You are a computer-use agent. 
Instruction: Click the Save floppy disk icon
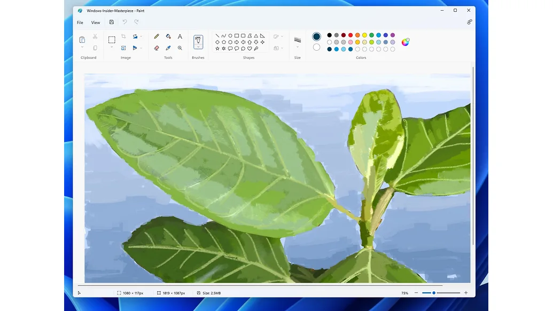[x=112, y=22]
